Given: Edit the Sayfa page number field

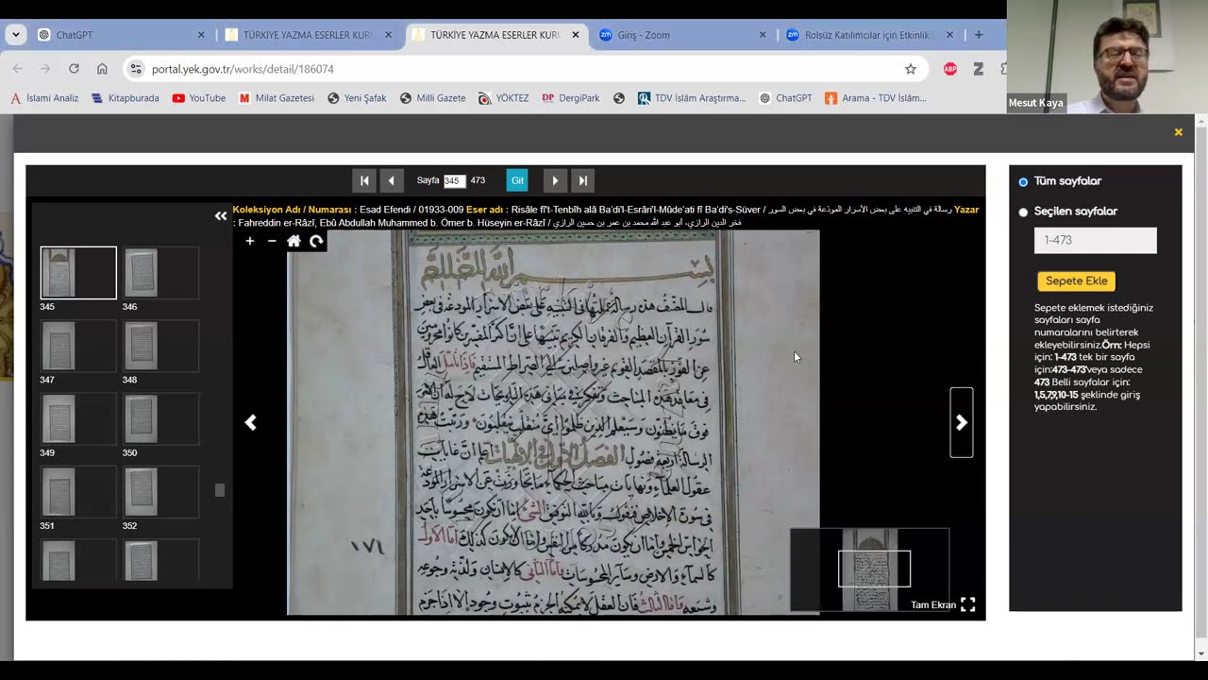Looking at the screenshot, I should [x=454, y=180].
